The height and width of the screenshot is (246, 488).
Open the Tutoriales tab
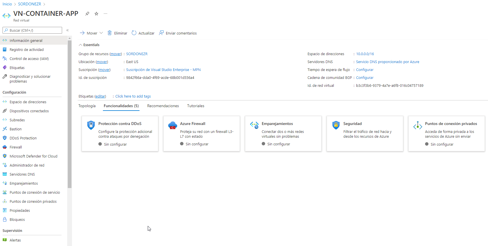coord(196,106)
